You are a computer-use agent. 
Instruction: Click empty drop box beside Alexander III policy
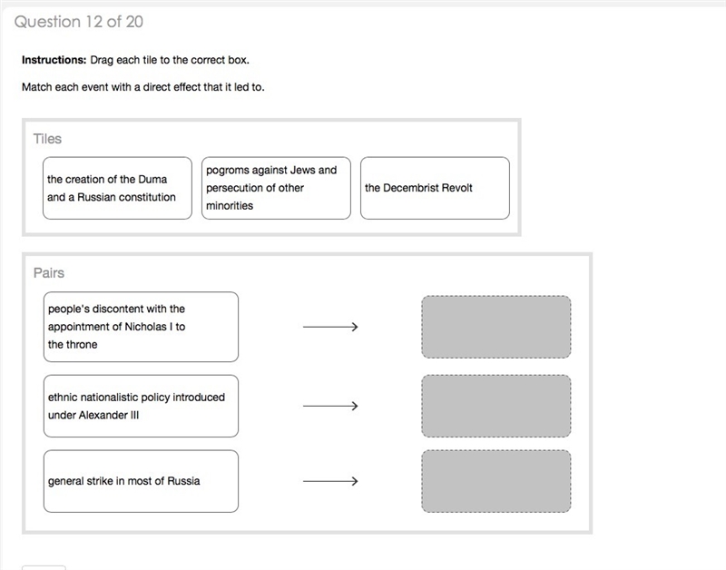tap(495, 406)
